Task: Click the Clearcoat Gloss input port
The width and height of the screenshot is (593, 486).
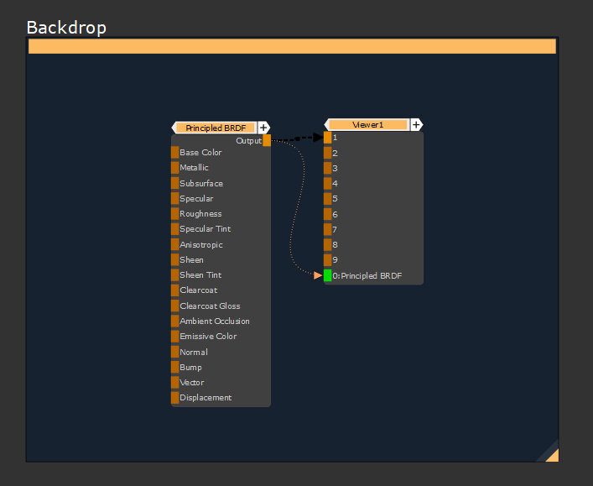Action: coord(174,306)
